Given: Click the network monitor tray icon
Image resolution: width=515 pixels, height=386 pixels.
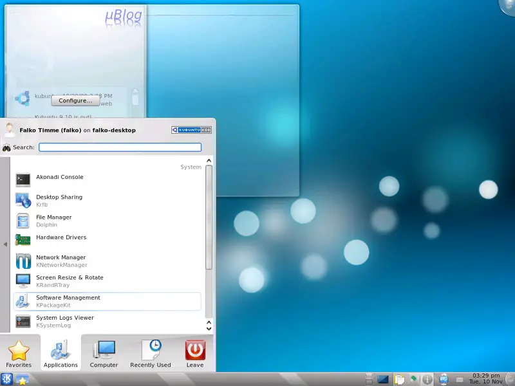Looking at the screenshot, I should (x=444, y=380).
